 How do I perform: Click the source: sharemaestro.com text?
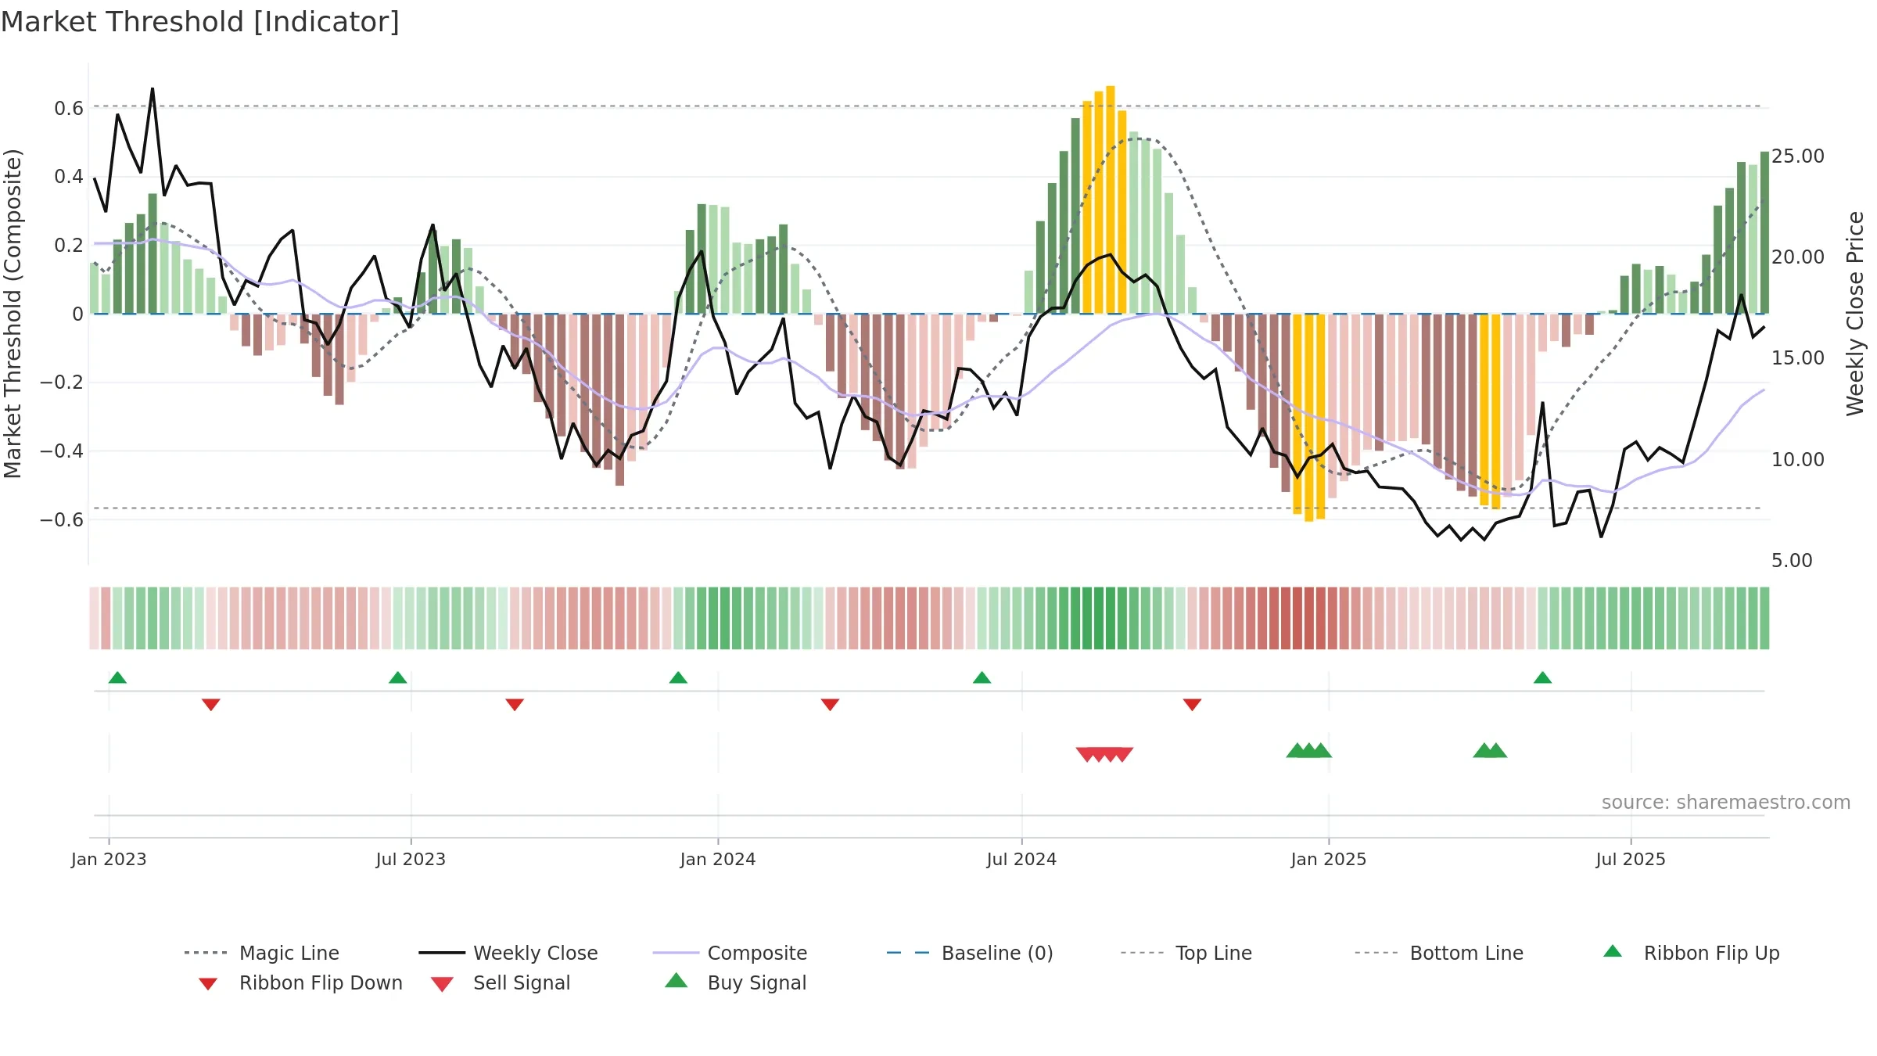[1726, 803]
